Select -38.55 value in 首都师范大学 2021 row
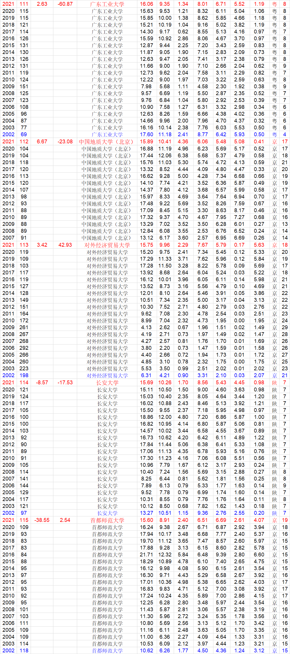 42,520
